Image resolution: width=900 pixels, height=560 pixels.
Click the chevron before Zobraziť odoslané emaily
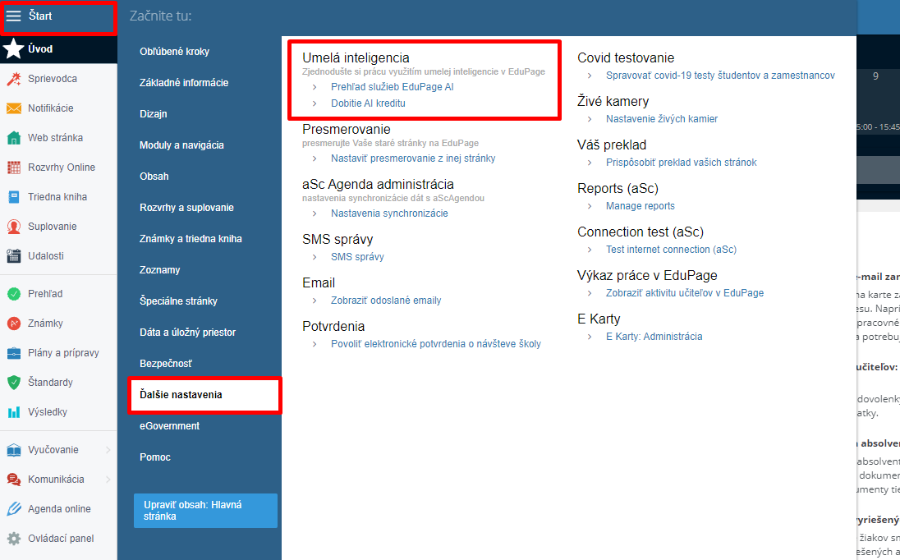click(x=315, y=301)
